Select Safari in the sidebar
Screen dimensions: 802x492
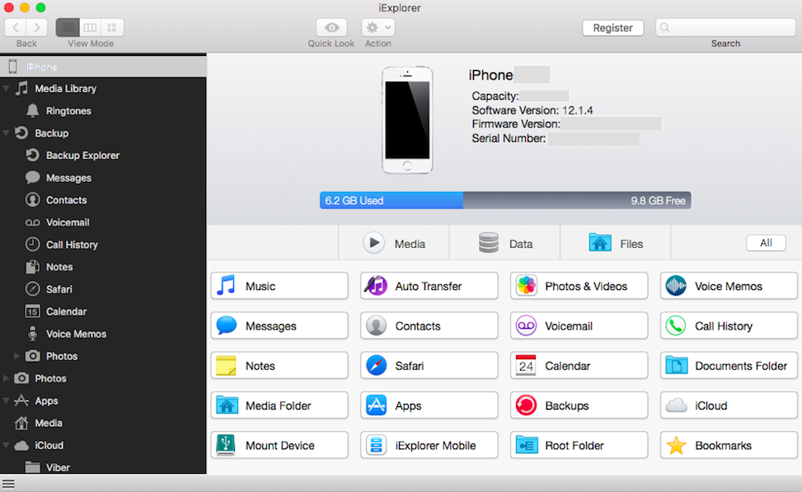point(103,289)
